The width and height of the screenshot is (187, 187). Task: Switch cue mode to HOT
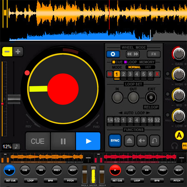tap(148, 67)
